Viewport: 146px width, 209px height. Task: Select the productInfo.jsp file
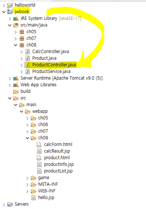[59, 164]
